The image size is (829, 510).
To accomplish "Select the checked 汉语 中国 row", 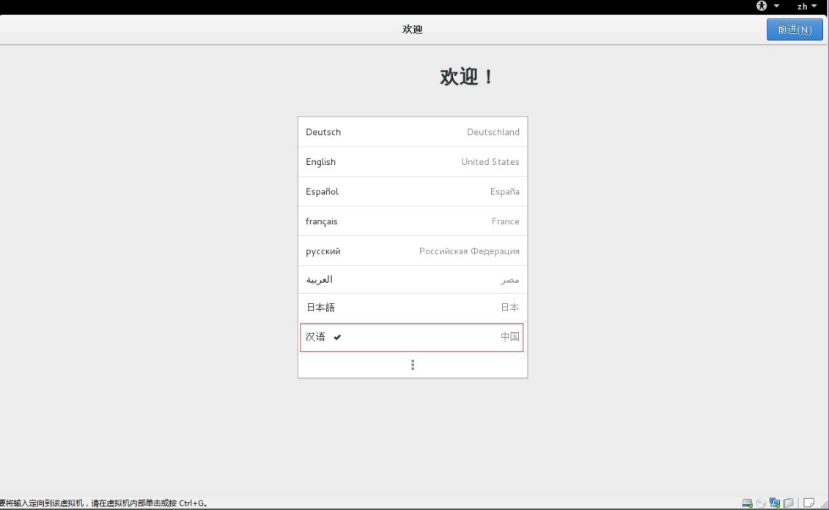I will click(411, 337).
